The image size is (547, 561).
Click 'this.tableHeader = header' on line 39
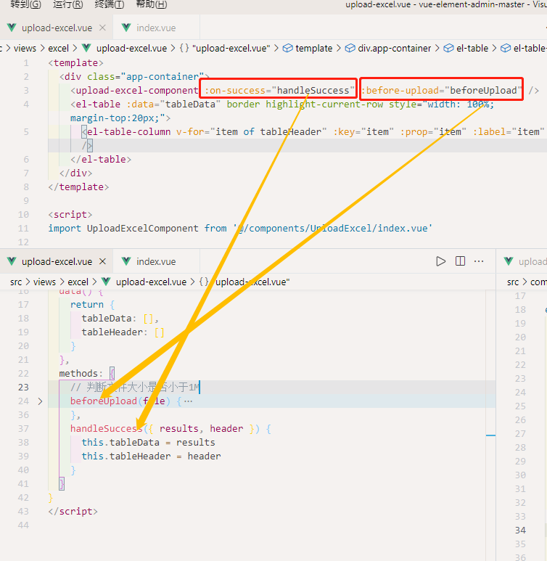point(151,456)
